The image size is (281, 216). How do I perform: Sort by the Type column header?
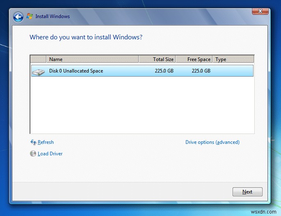tap(233, 59)
